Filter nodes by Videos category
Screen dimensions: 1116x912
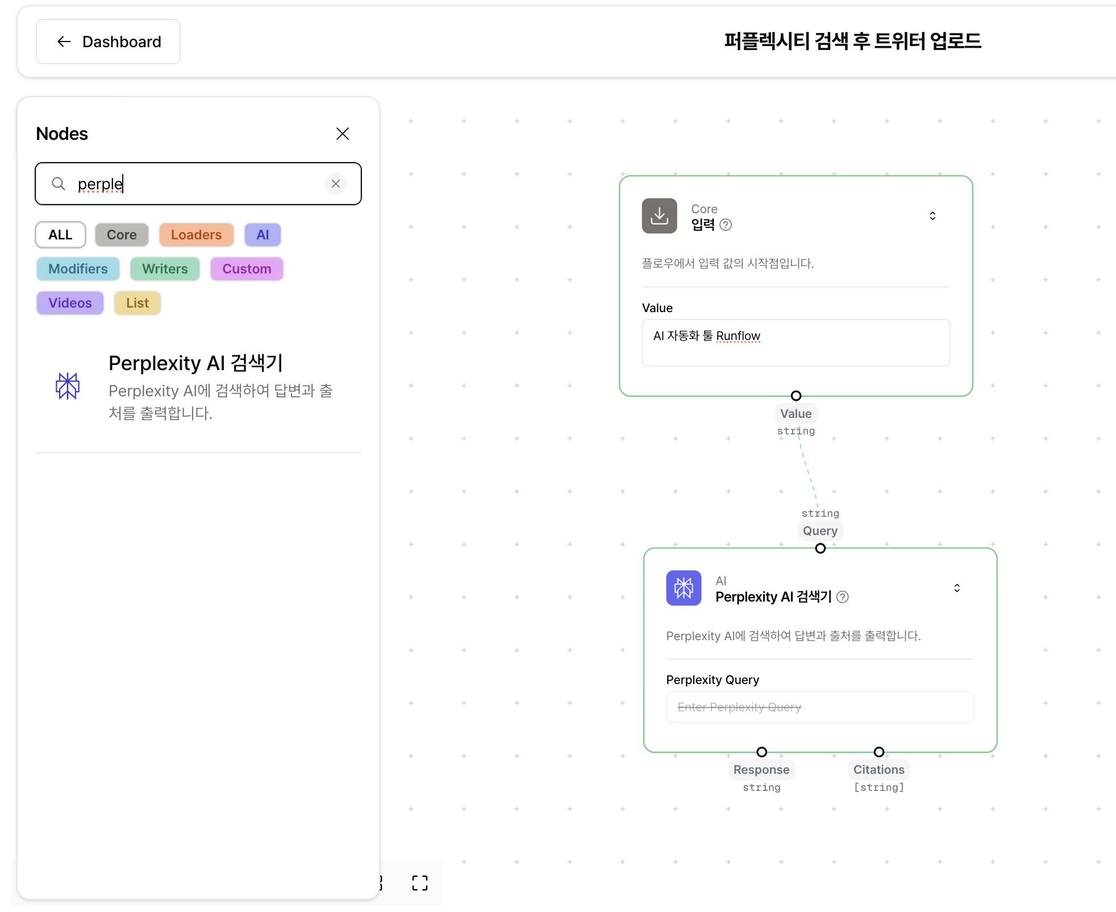[70, 303]
